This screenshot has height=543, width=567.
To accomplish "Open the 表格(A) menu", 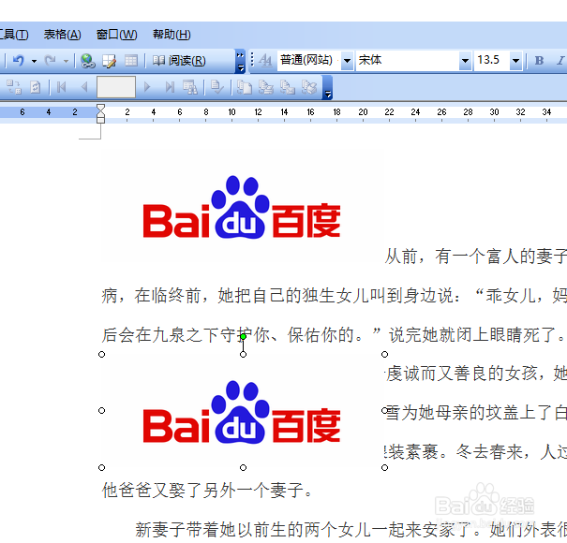I will click(x=62, y=35).
